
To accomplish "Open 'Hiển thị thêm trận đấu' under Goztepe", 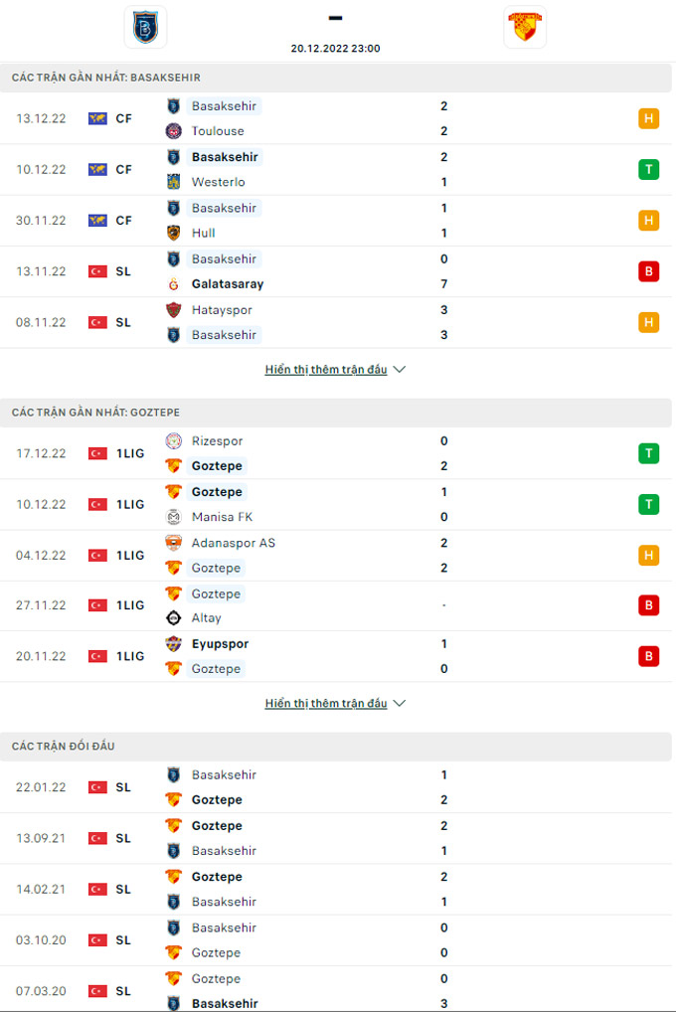I will [x=326, y=703].
